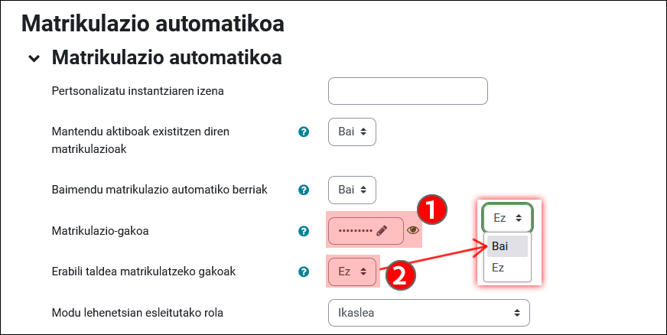Click the green-outlined Ez select box
The width and height of the screenshot is (667, 335).
(507, 218)
